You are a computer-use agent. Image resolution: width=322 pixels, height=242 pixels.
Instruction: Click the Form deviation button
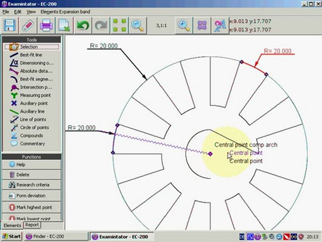[32, 196]
